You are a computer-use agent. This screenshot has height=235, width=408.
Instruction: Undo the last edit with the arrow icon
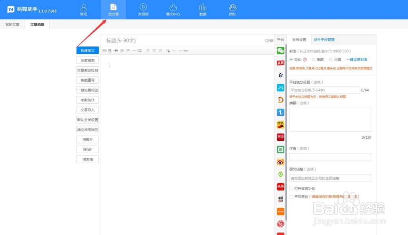[175, 50]
